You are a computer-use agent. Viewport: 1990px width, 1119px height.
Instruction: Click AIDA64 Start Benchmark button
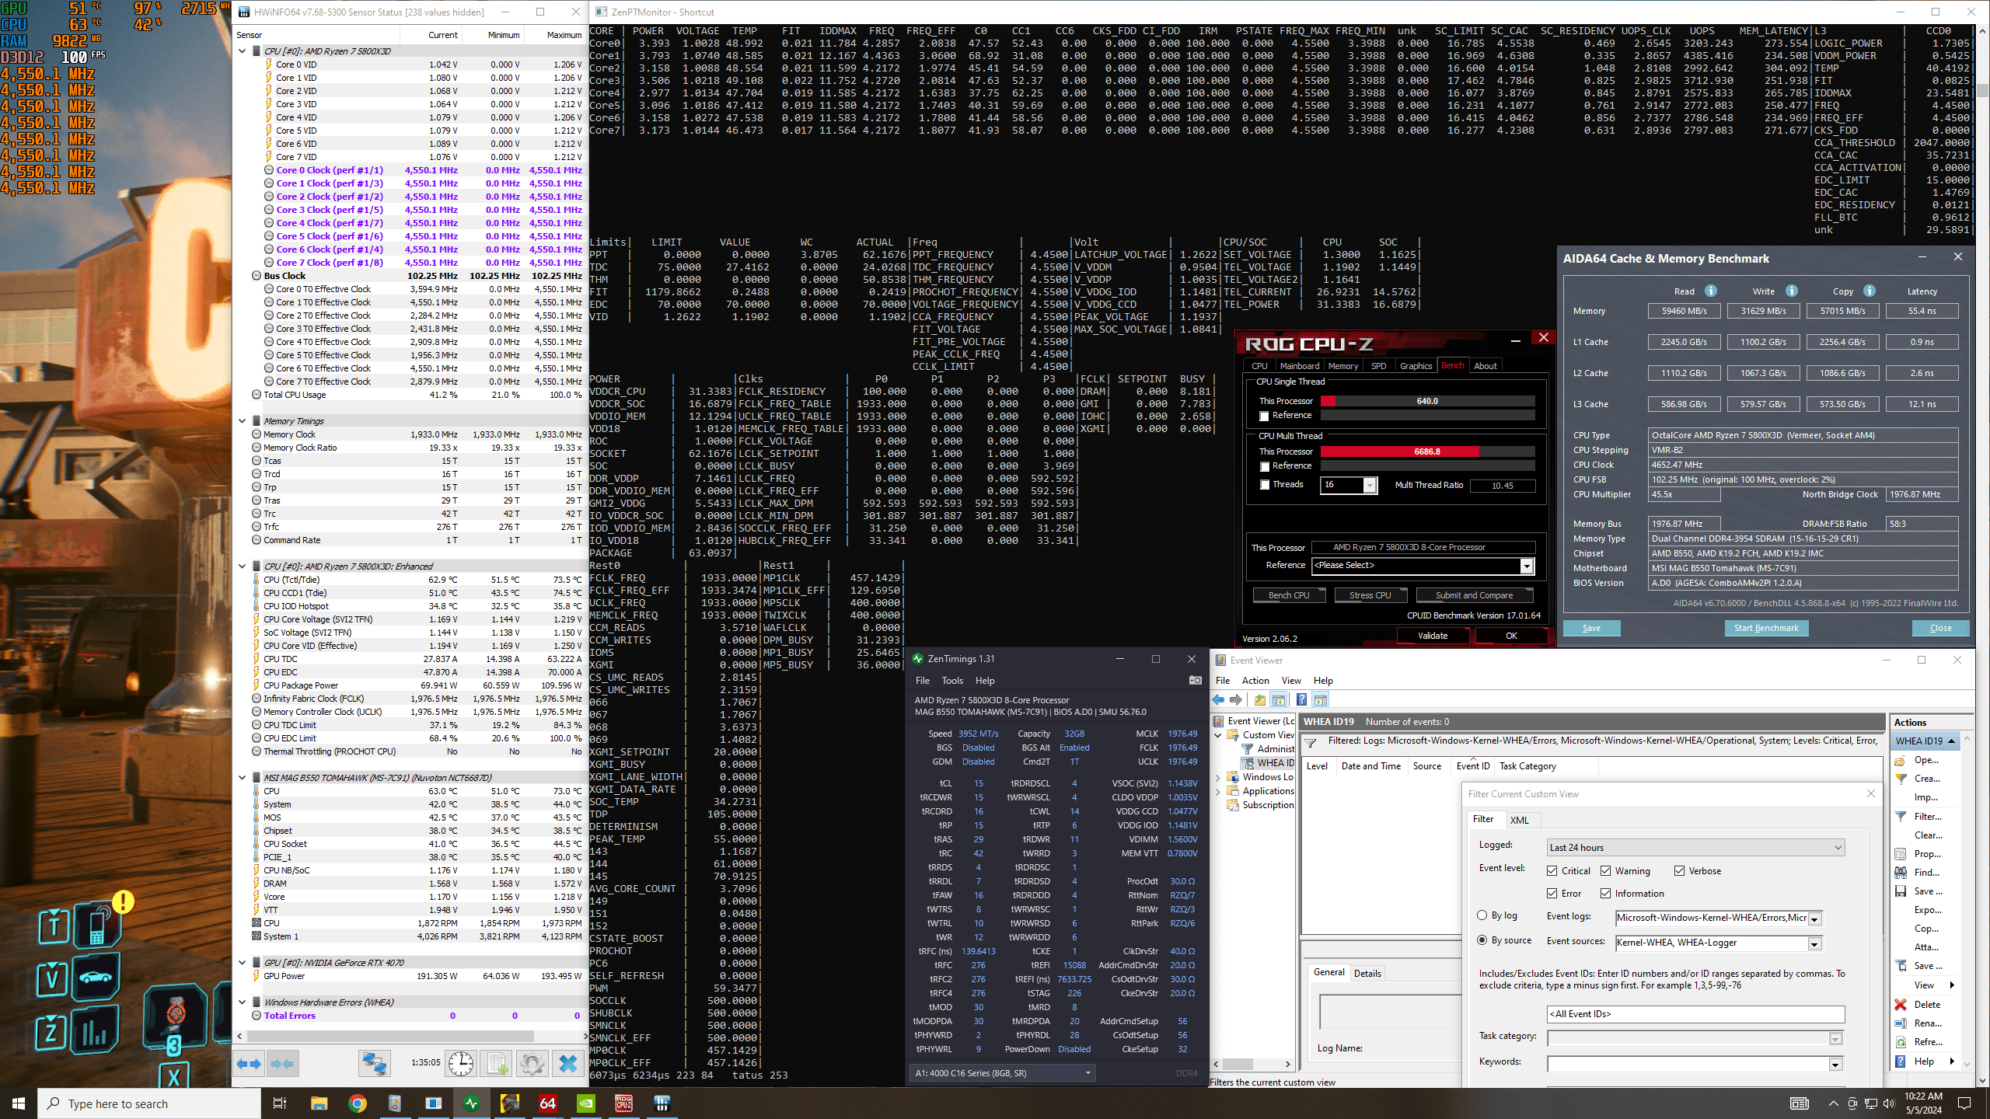pos(1766,628)
